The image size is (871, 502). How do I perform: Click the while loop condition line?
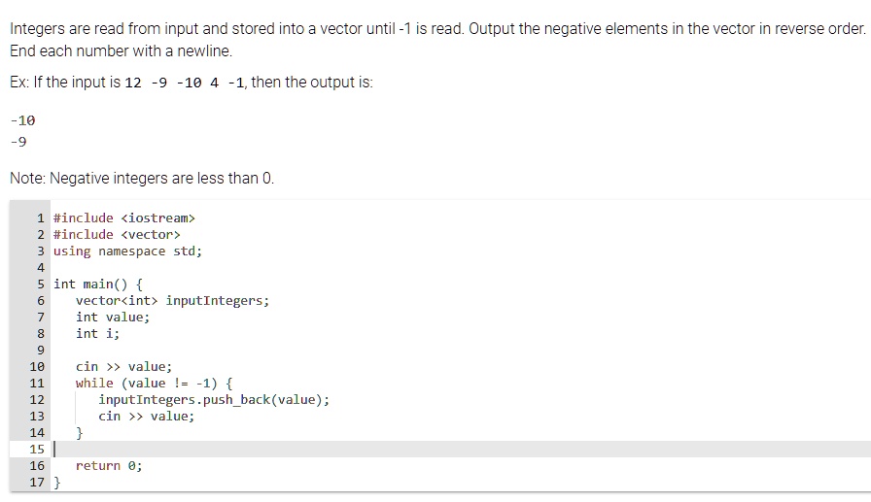pos(154,383)
